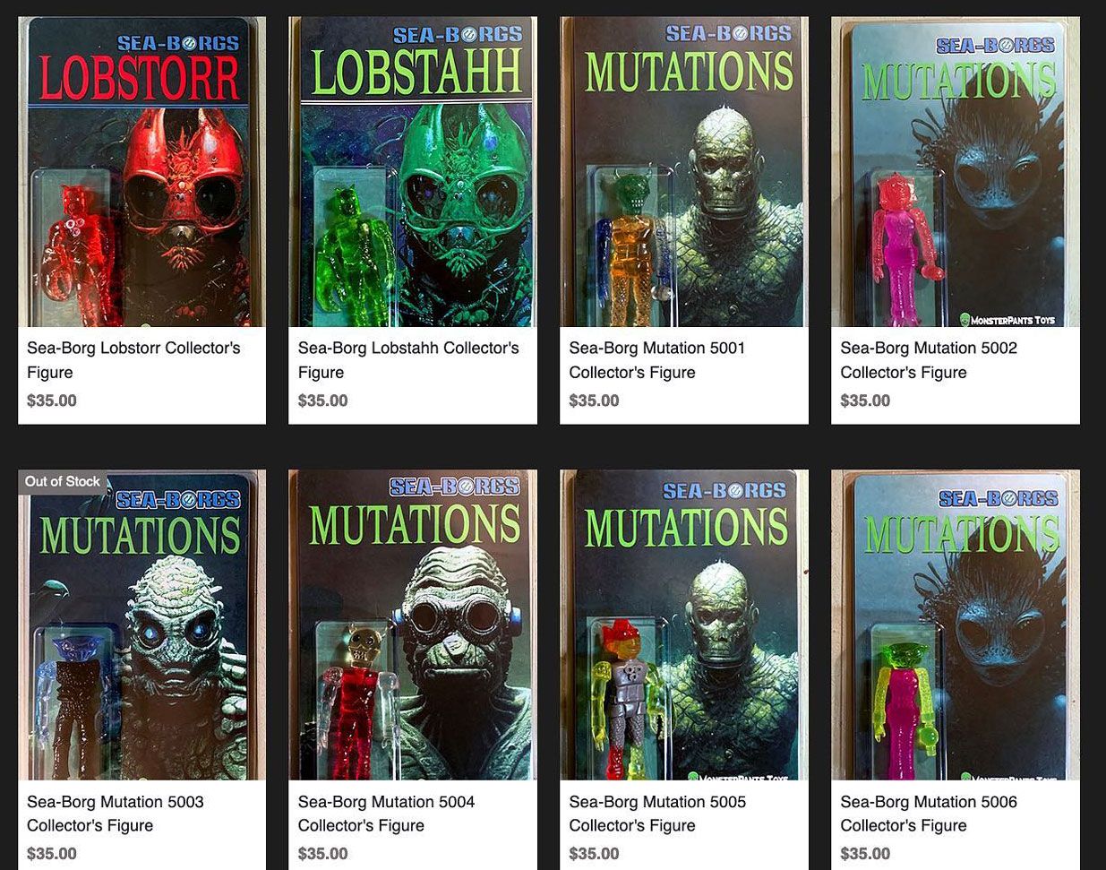Image resolution: width=1106 pixels, height=870 pixels.
Task: View Mutation 5005 product image
Action: tap(684, 625)
